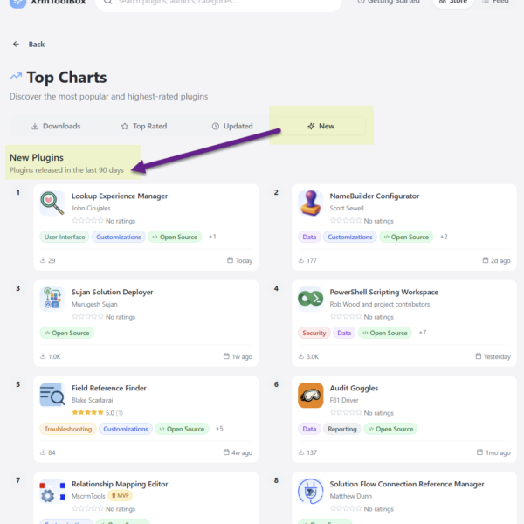Show the +2 more tags on NameBuilder Configurator
524x524 pixels.
click(x=444, y=237)
